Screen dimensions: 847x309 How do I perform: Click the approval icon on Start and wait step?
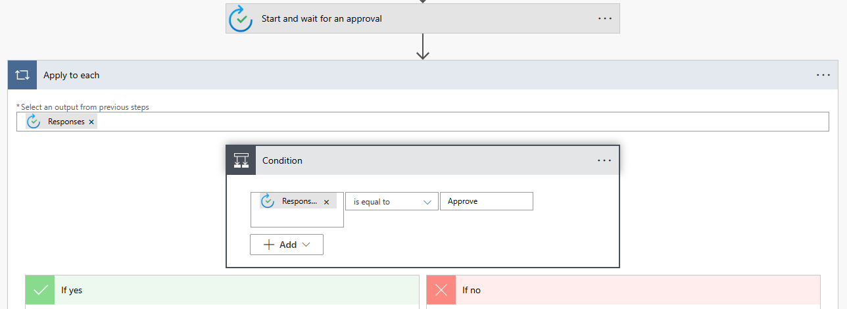(241, 19)
